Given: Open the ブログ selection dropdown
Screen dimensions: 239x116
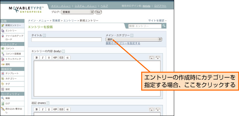Looking at the screenshot, I should [x=77, y=12].
